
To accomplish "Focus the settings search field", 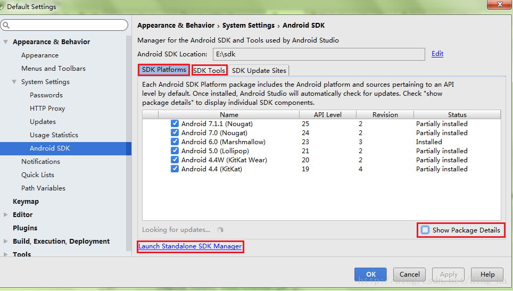I will point(64,25).
